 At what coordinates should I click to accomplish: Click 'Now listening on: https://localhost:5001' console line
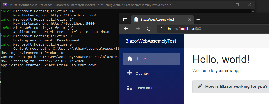point(55,15)
